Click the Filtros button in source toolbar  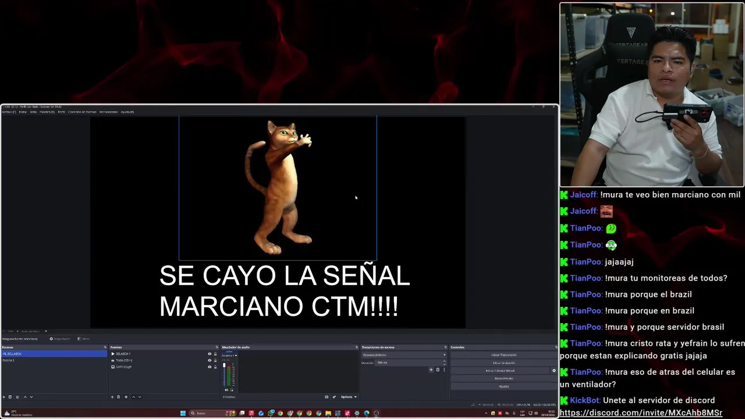84,339
